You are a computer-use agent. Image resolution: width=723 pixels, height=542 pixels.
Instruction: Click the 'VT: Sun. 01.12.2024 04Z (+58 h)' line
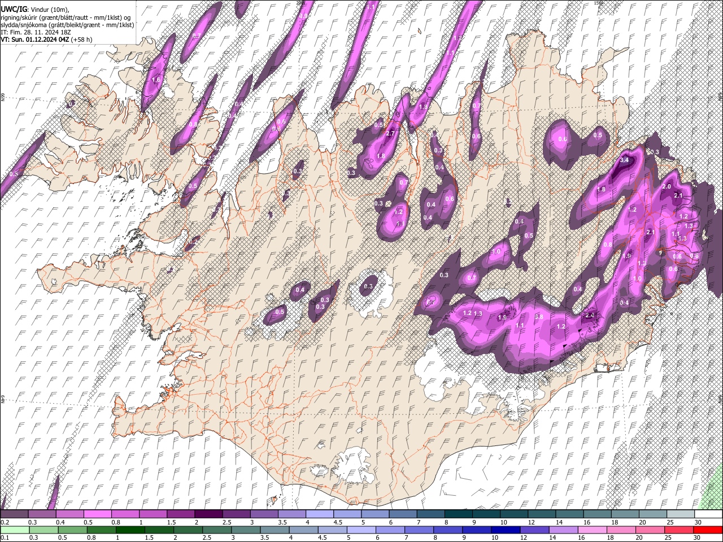[x=46, y=40]
